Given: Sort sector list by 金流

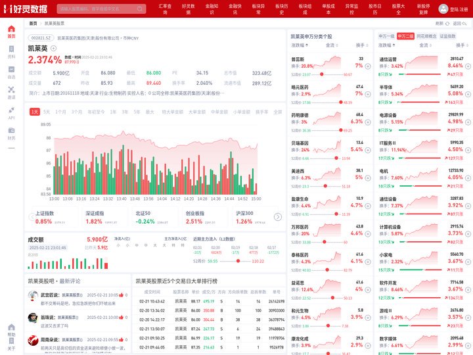Looking at the screenshot, I should pyautogui.click(x=425, y=45).
